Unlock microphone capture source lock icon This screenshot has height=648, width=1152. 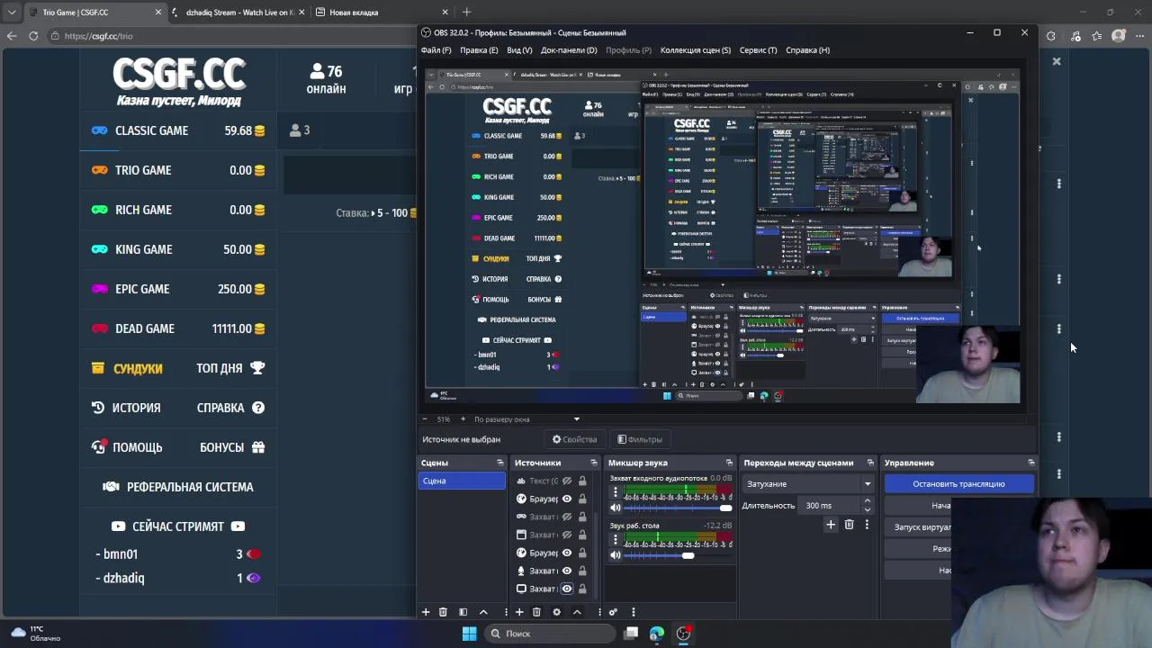tap(582, 571)
